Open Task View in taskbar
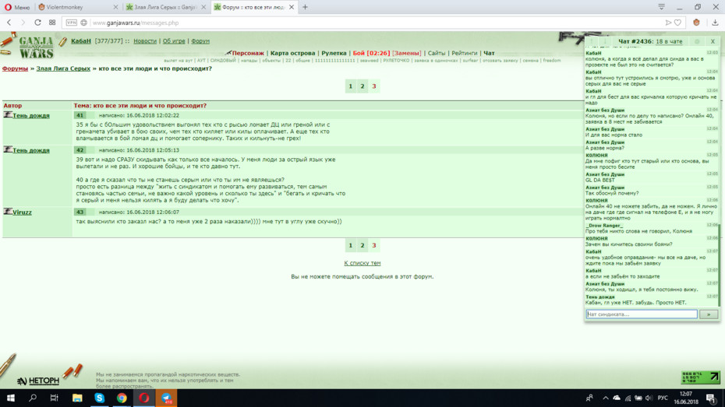Screen dimensions: 725x407 [54, 398]
